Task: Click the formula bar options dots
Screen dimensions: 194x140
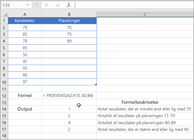Action: coord(37,5)
